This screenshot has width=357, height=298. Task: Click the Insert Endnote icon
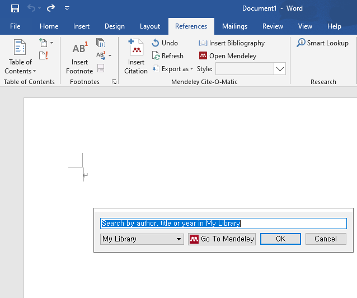pos(101,43)
